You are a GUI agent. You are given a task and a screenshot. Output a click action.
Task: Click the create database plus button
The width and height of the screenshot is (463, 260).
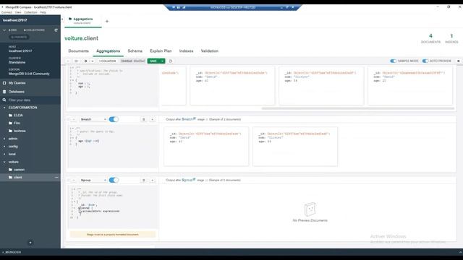coord(30,243)
